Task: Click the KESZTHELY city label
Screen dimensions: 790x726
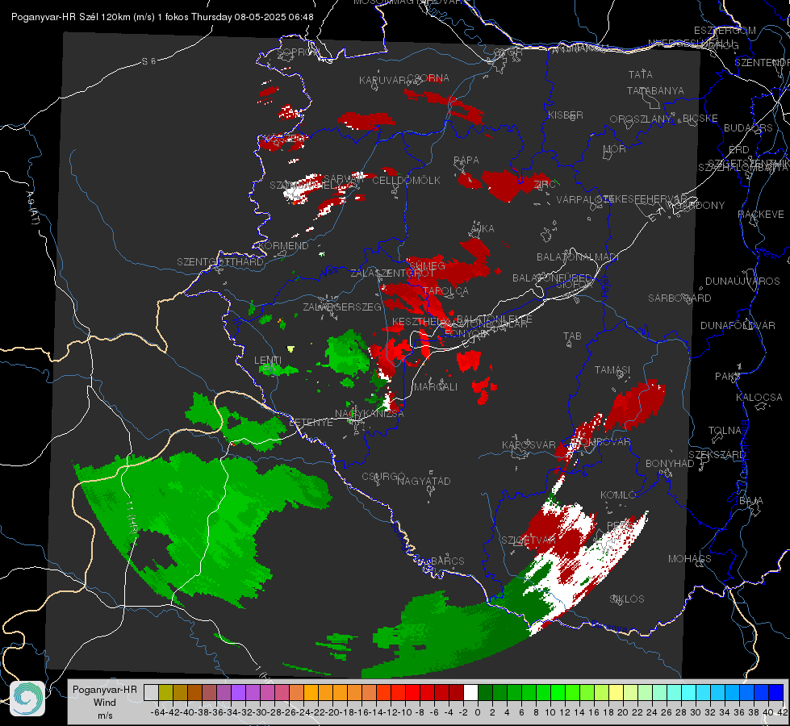Action: point(420,321)
